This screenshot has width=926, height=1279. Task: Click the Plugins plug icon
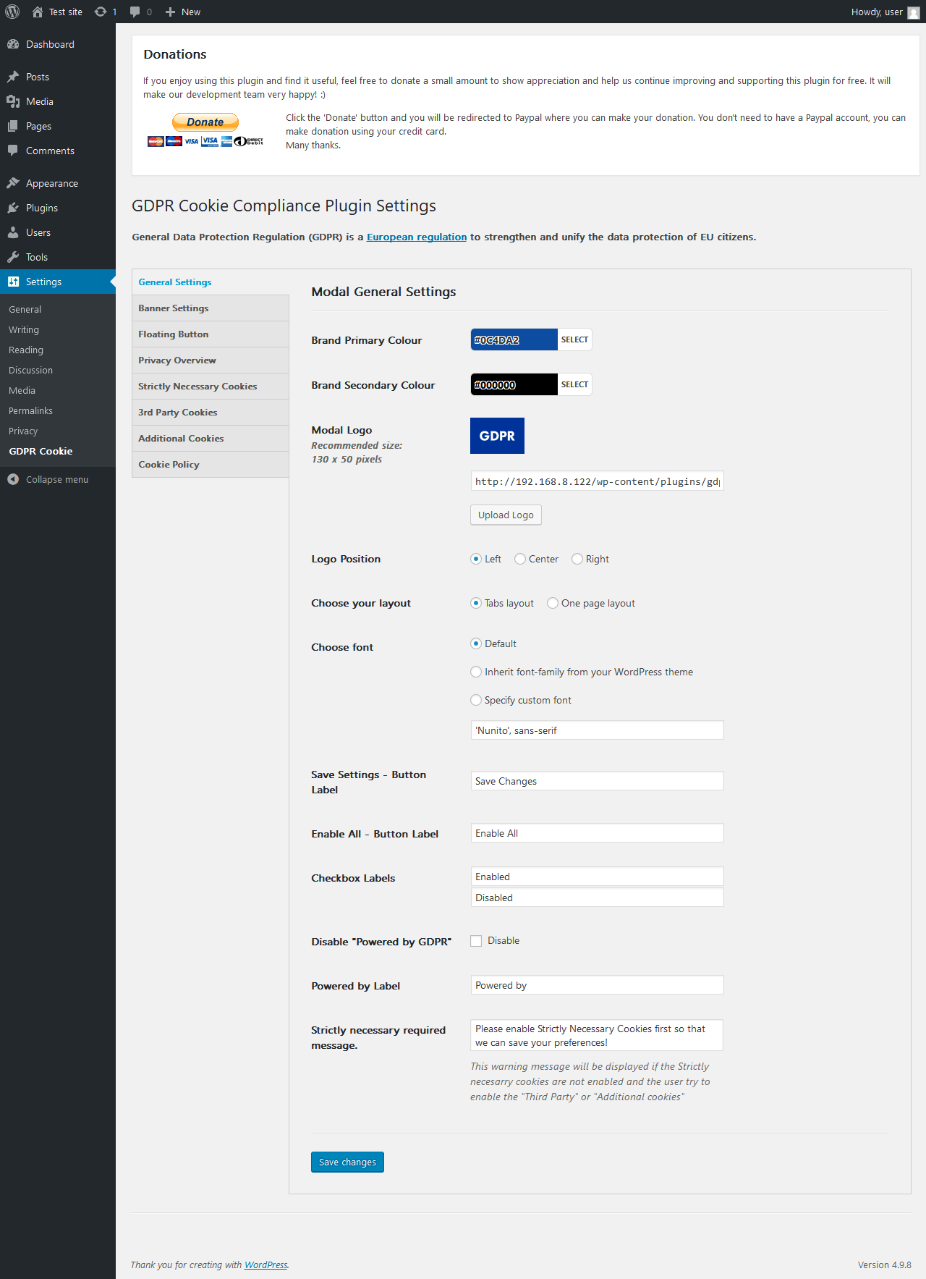click(x=13, y=208)
